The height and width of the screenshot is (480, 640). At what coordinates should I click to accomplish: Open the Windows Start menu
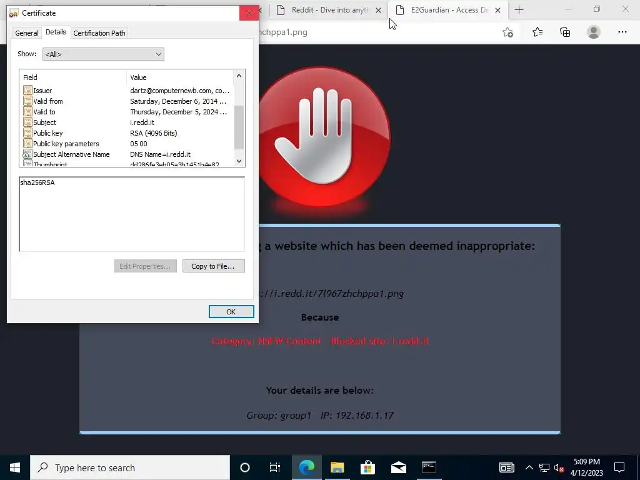click(15, 467)
